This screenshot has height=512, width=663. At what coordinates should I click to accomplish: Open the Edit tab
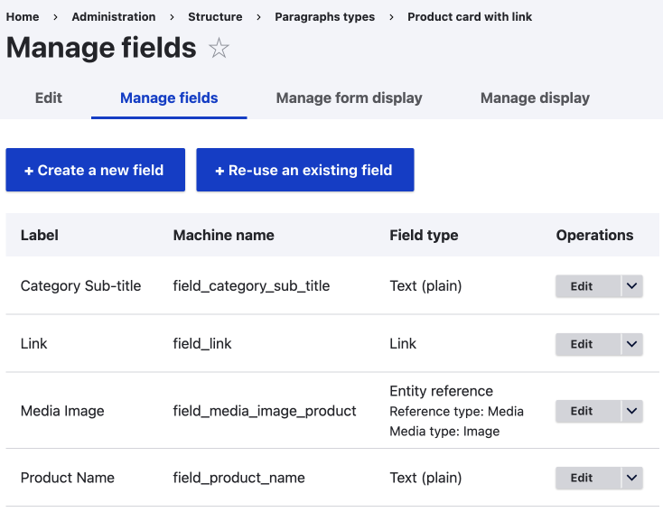pyautogui.click(x=49, y=98)
